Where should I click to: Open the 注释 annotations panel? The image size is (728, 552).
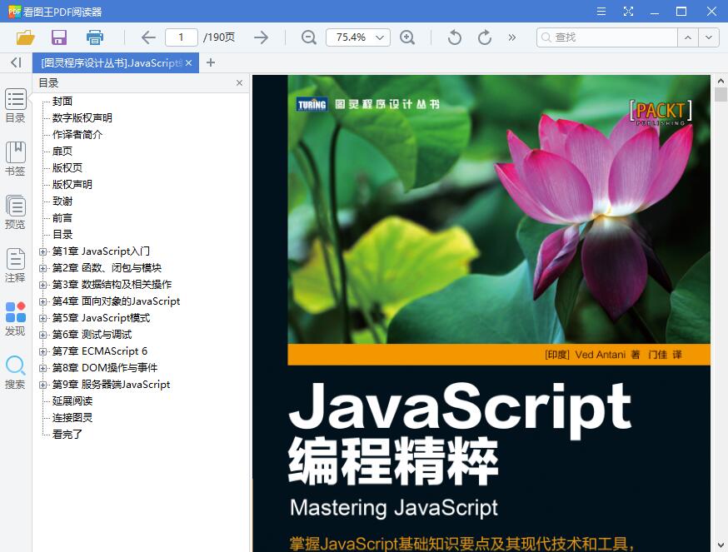point(15,266)
